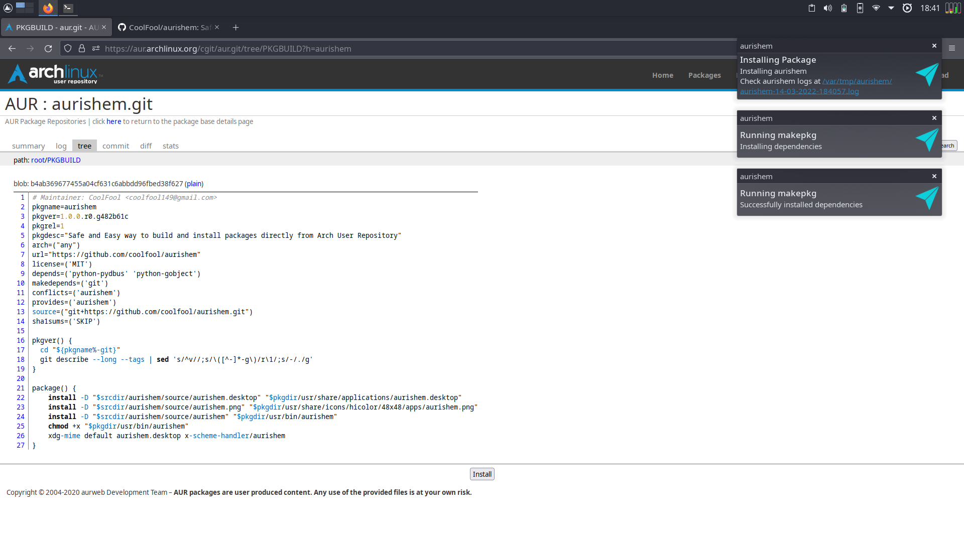
Task: Switch to the summary tab
Action: (x=27, y=145)
